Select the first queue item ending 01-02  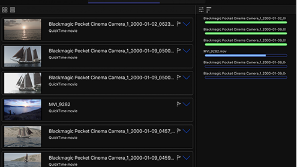click(x=245, y=18)
